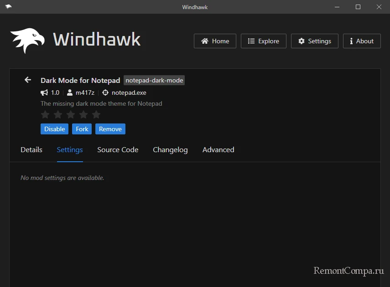The width and height of the screenshot is (390, 287).
Task: Disable the Dark Mode for Notepad mod
Action: [x=54, y=129]
